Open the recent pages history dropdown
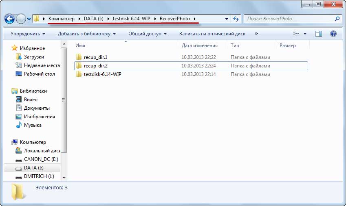 coord(29,19)
